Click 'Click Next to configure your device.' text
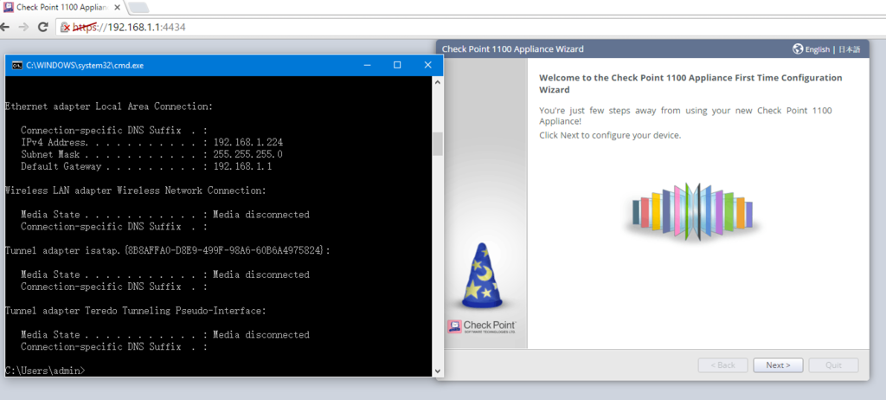The image size is (886, 400). tap(610, 135)
